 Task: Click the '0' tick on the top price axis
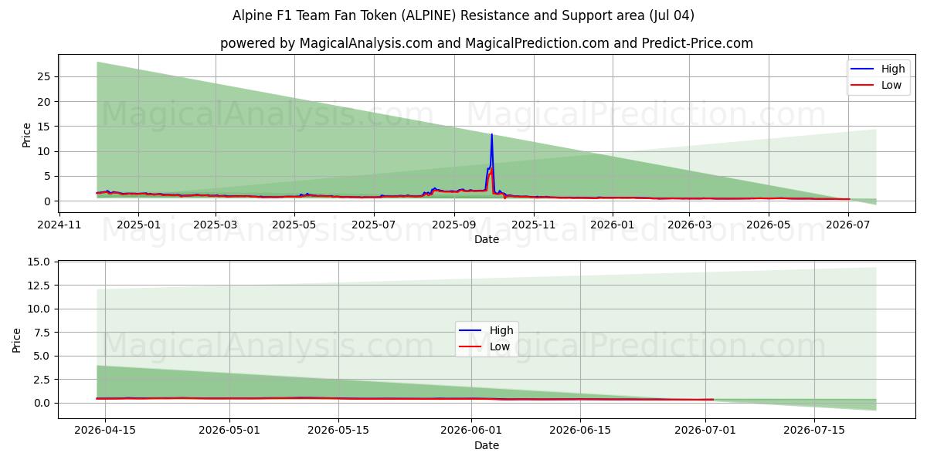tap(48, 201)
